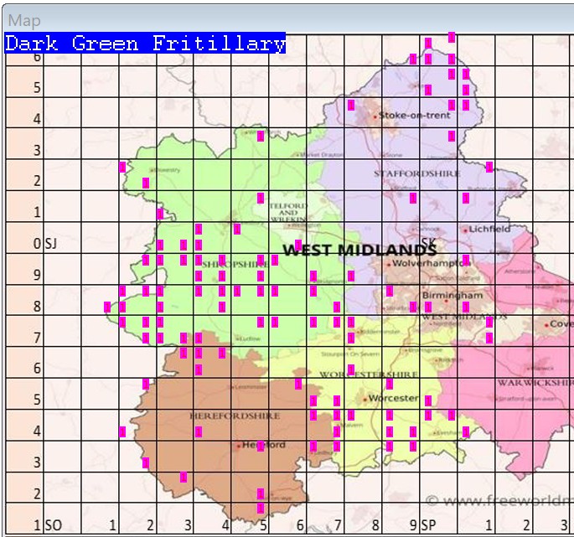Click the STAFFORDSHIRE county label

coord(416,173)
